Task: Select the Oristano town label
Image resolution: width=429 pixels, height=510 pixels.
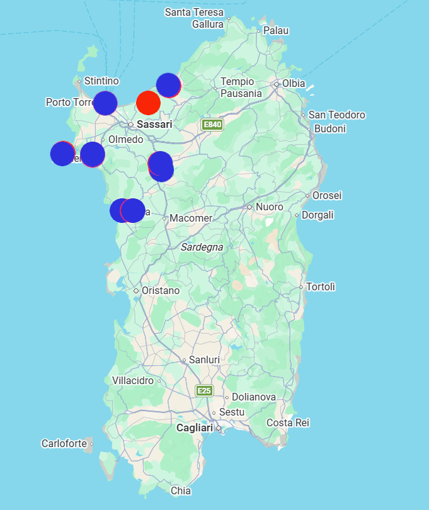Action: coord(161,290)
